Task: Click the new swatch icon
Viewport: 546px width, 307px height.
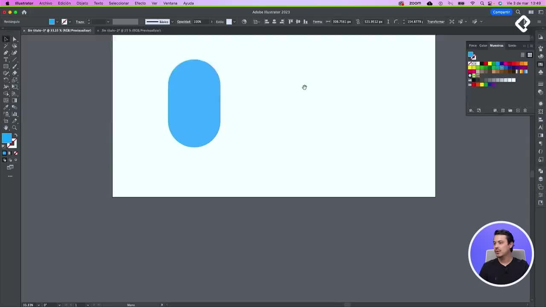Action: click(x=518, y=110)
